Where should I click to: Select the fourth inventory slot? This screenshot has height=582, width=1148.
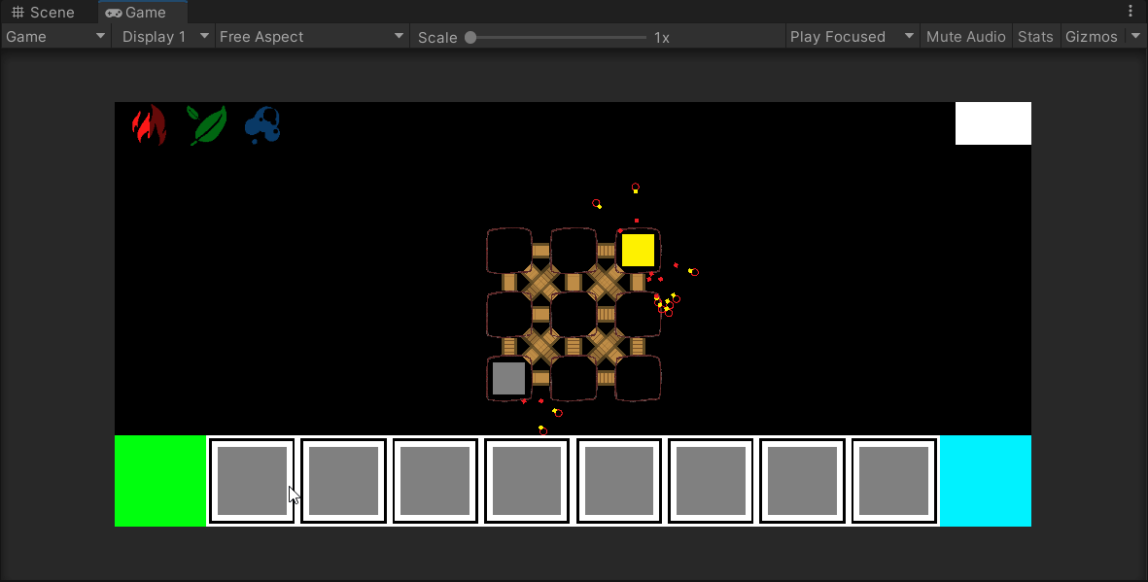pyautogui.click(x=527, y=481)
